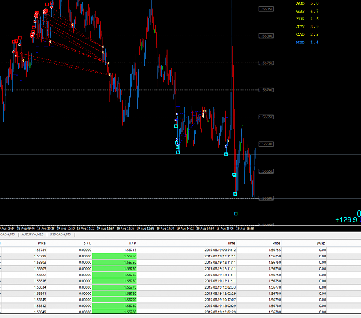Click the lowest cyan square trade marker
Screen dimensions: 361x318
click(x=236, y=214)
